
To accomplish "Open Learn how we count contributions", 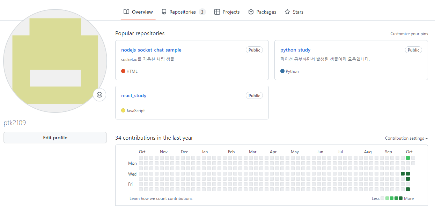I will click(x=161, y=199).
